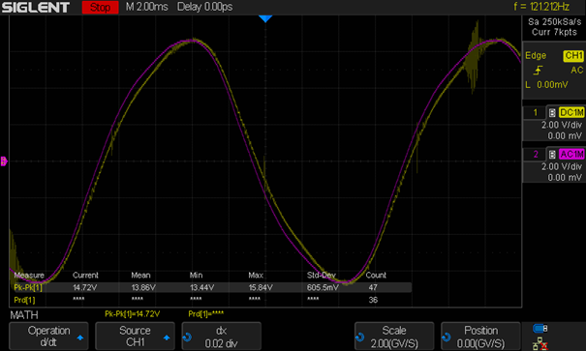
Task: Click the blue trigger position marker at top
Action: click(x=265, y=18)
